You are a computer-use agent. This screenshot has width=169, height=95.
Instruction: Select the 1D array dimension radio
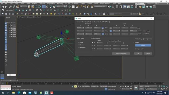(92, 43)
